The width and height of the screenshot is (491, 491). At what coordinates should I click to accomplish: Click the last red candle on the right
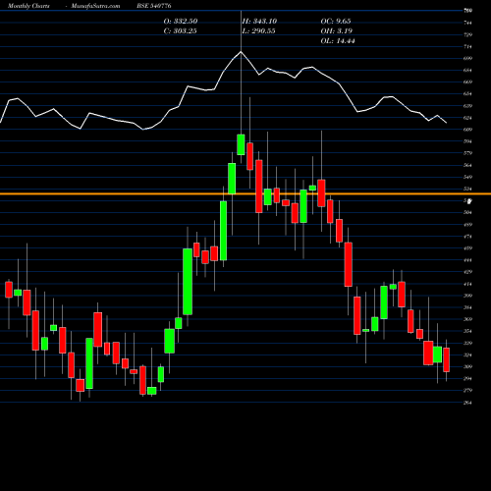pos(446,359)
